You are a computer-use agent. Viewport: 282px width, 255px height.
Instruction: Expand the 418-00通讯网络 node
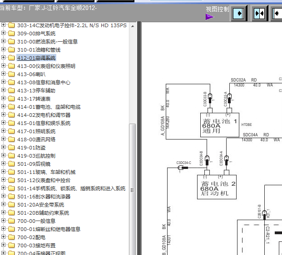tap(3, 139)
